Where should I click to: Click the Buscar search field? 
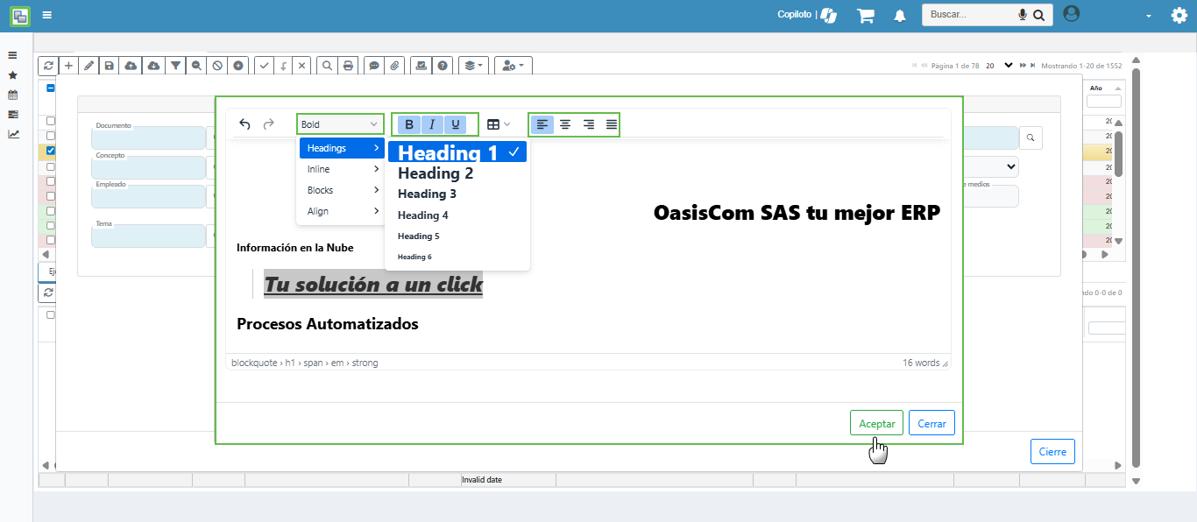(969, 15)
